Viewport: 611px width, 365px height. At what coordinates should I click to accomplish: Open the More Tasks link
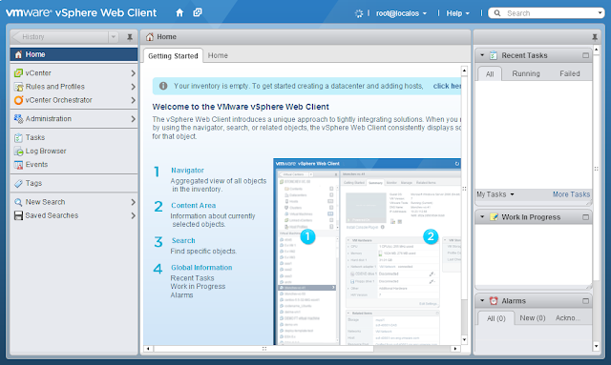pyautogui.click(x=571, y=194)
